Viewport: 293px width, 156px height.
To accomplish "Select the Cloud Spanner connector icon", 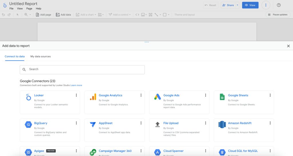I will click(158, 152).
